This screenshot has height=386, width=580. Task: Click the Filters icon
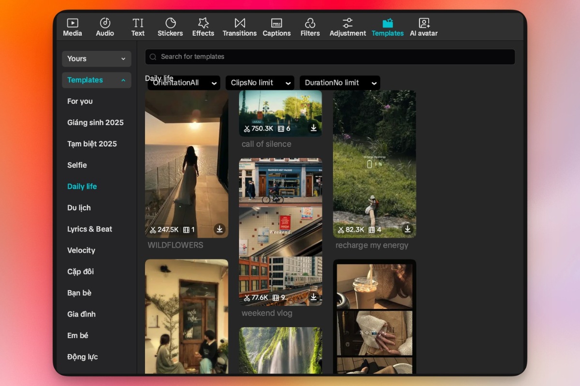(x=310, y=26)
